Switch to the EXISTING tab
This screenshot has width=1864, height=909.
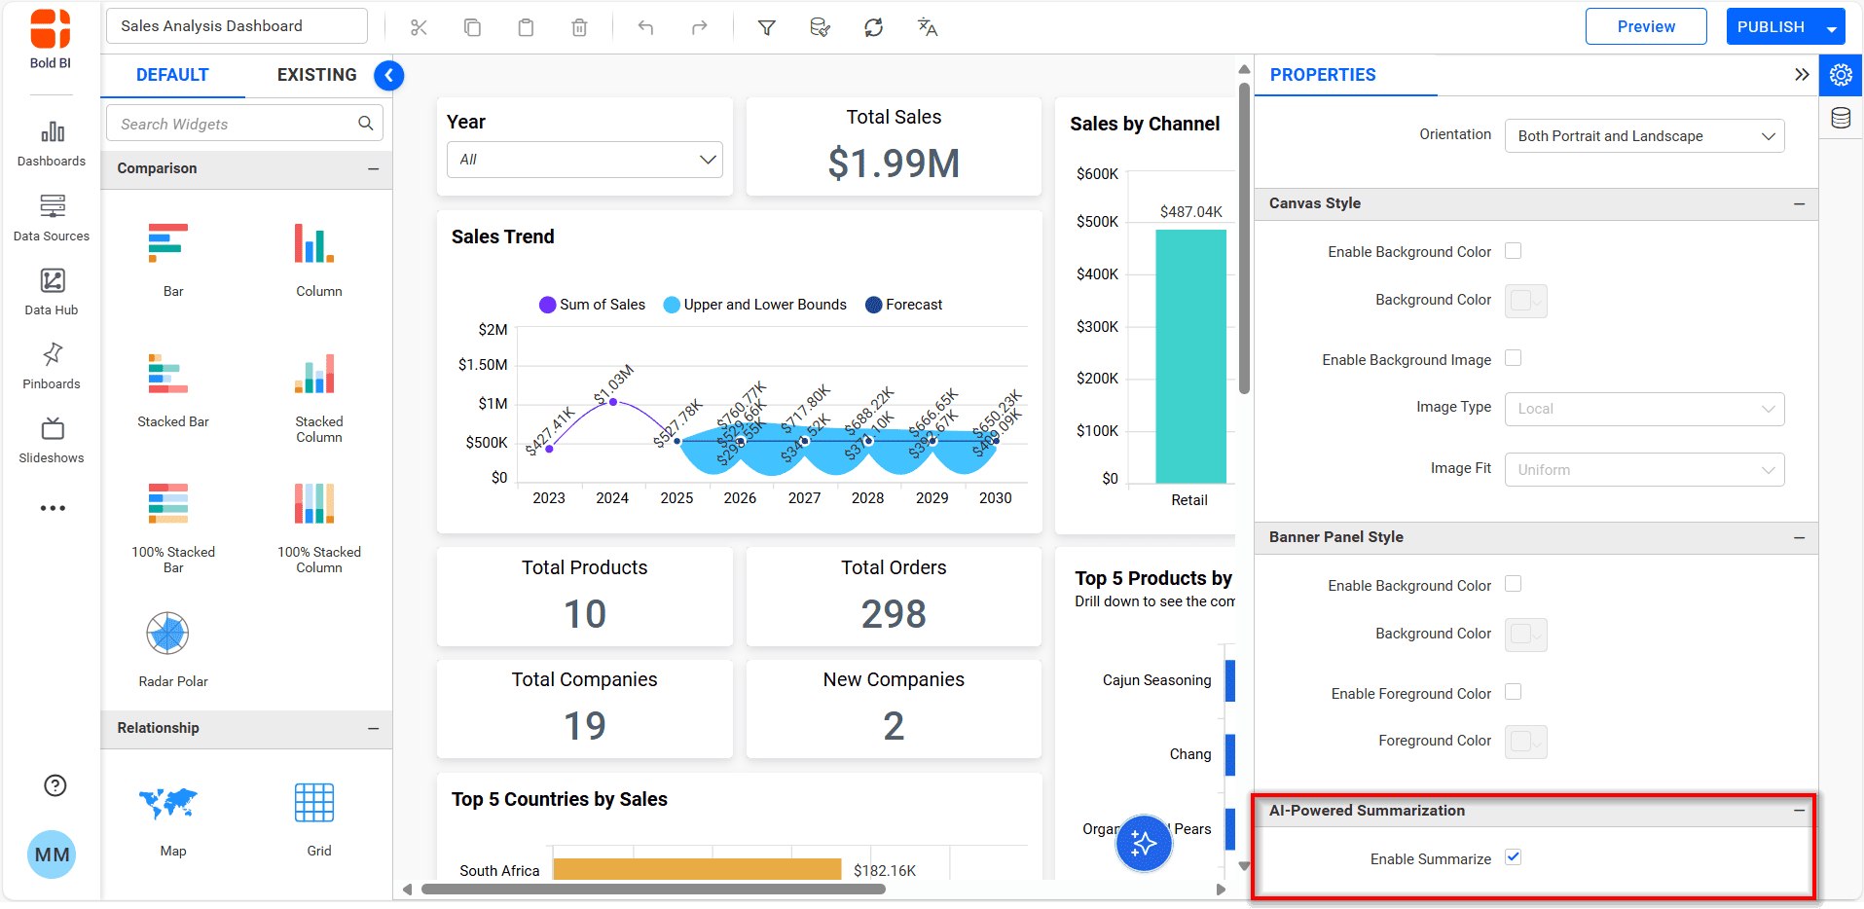[x=316, y=74]
